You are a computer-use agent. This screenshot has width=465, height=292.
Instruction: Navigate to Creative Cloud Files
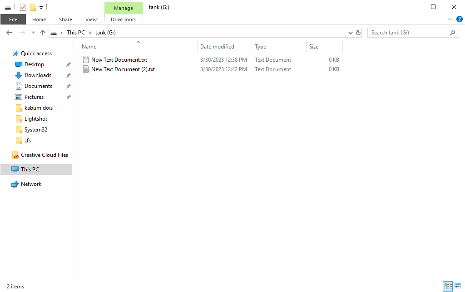(44, 155)
